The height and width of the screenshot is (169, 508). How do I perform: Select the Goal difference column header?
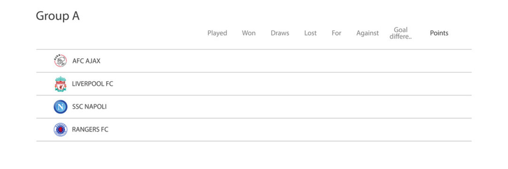(401, 33)
